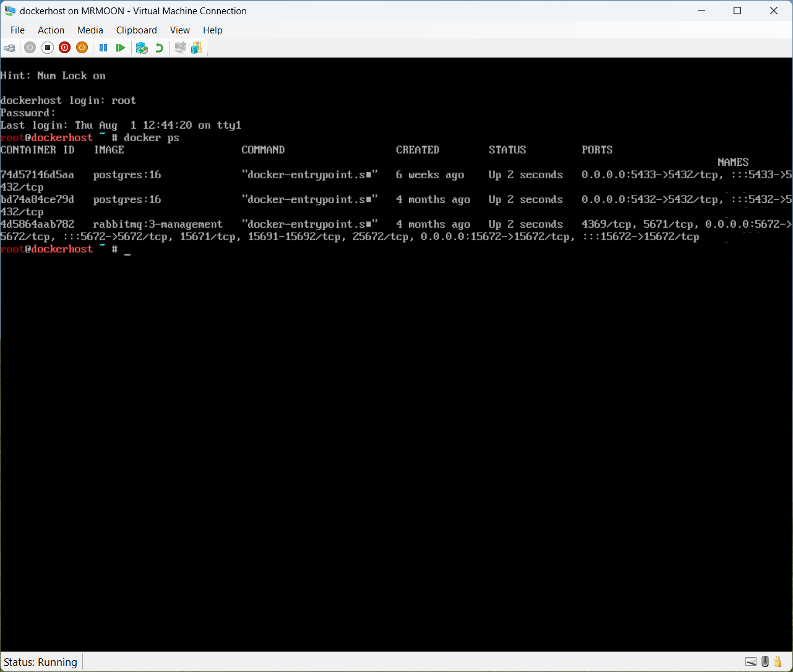This screenshot has height=672, width=793.
Task: Open the View menu
Action: coord(180,30)
